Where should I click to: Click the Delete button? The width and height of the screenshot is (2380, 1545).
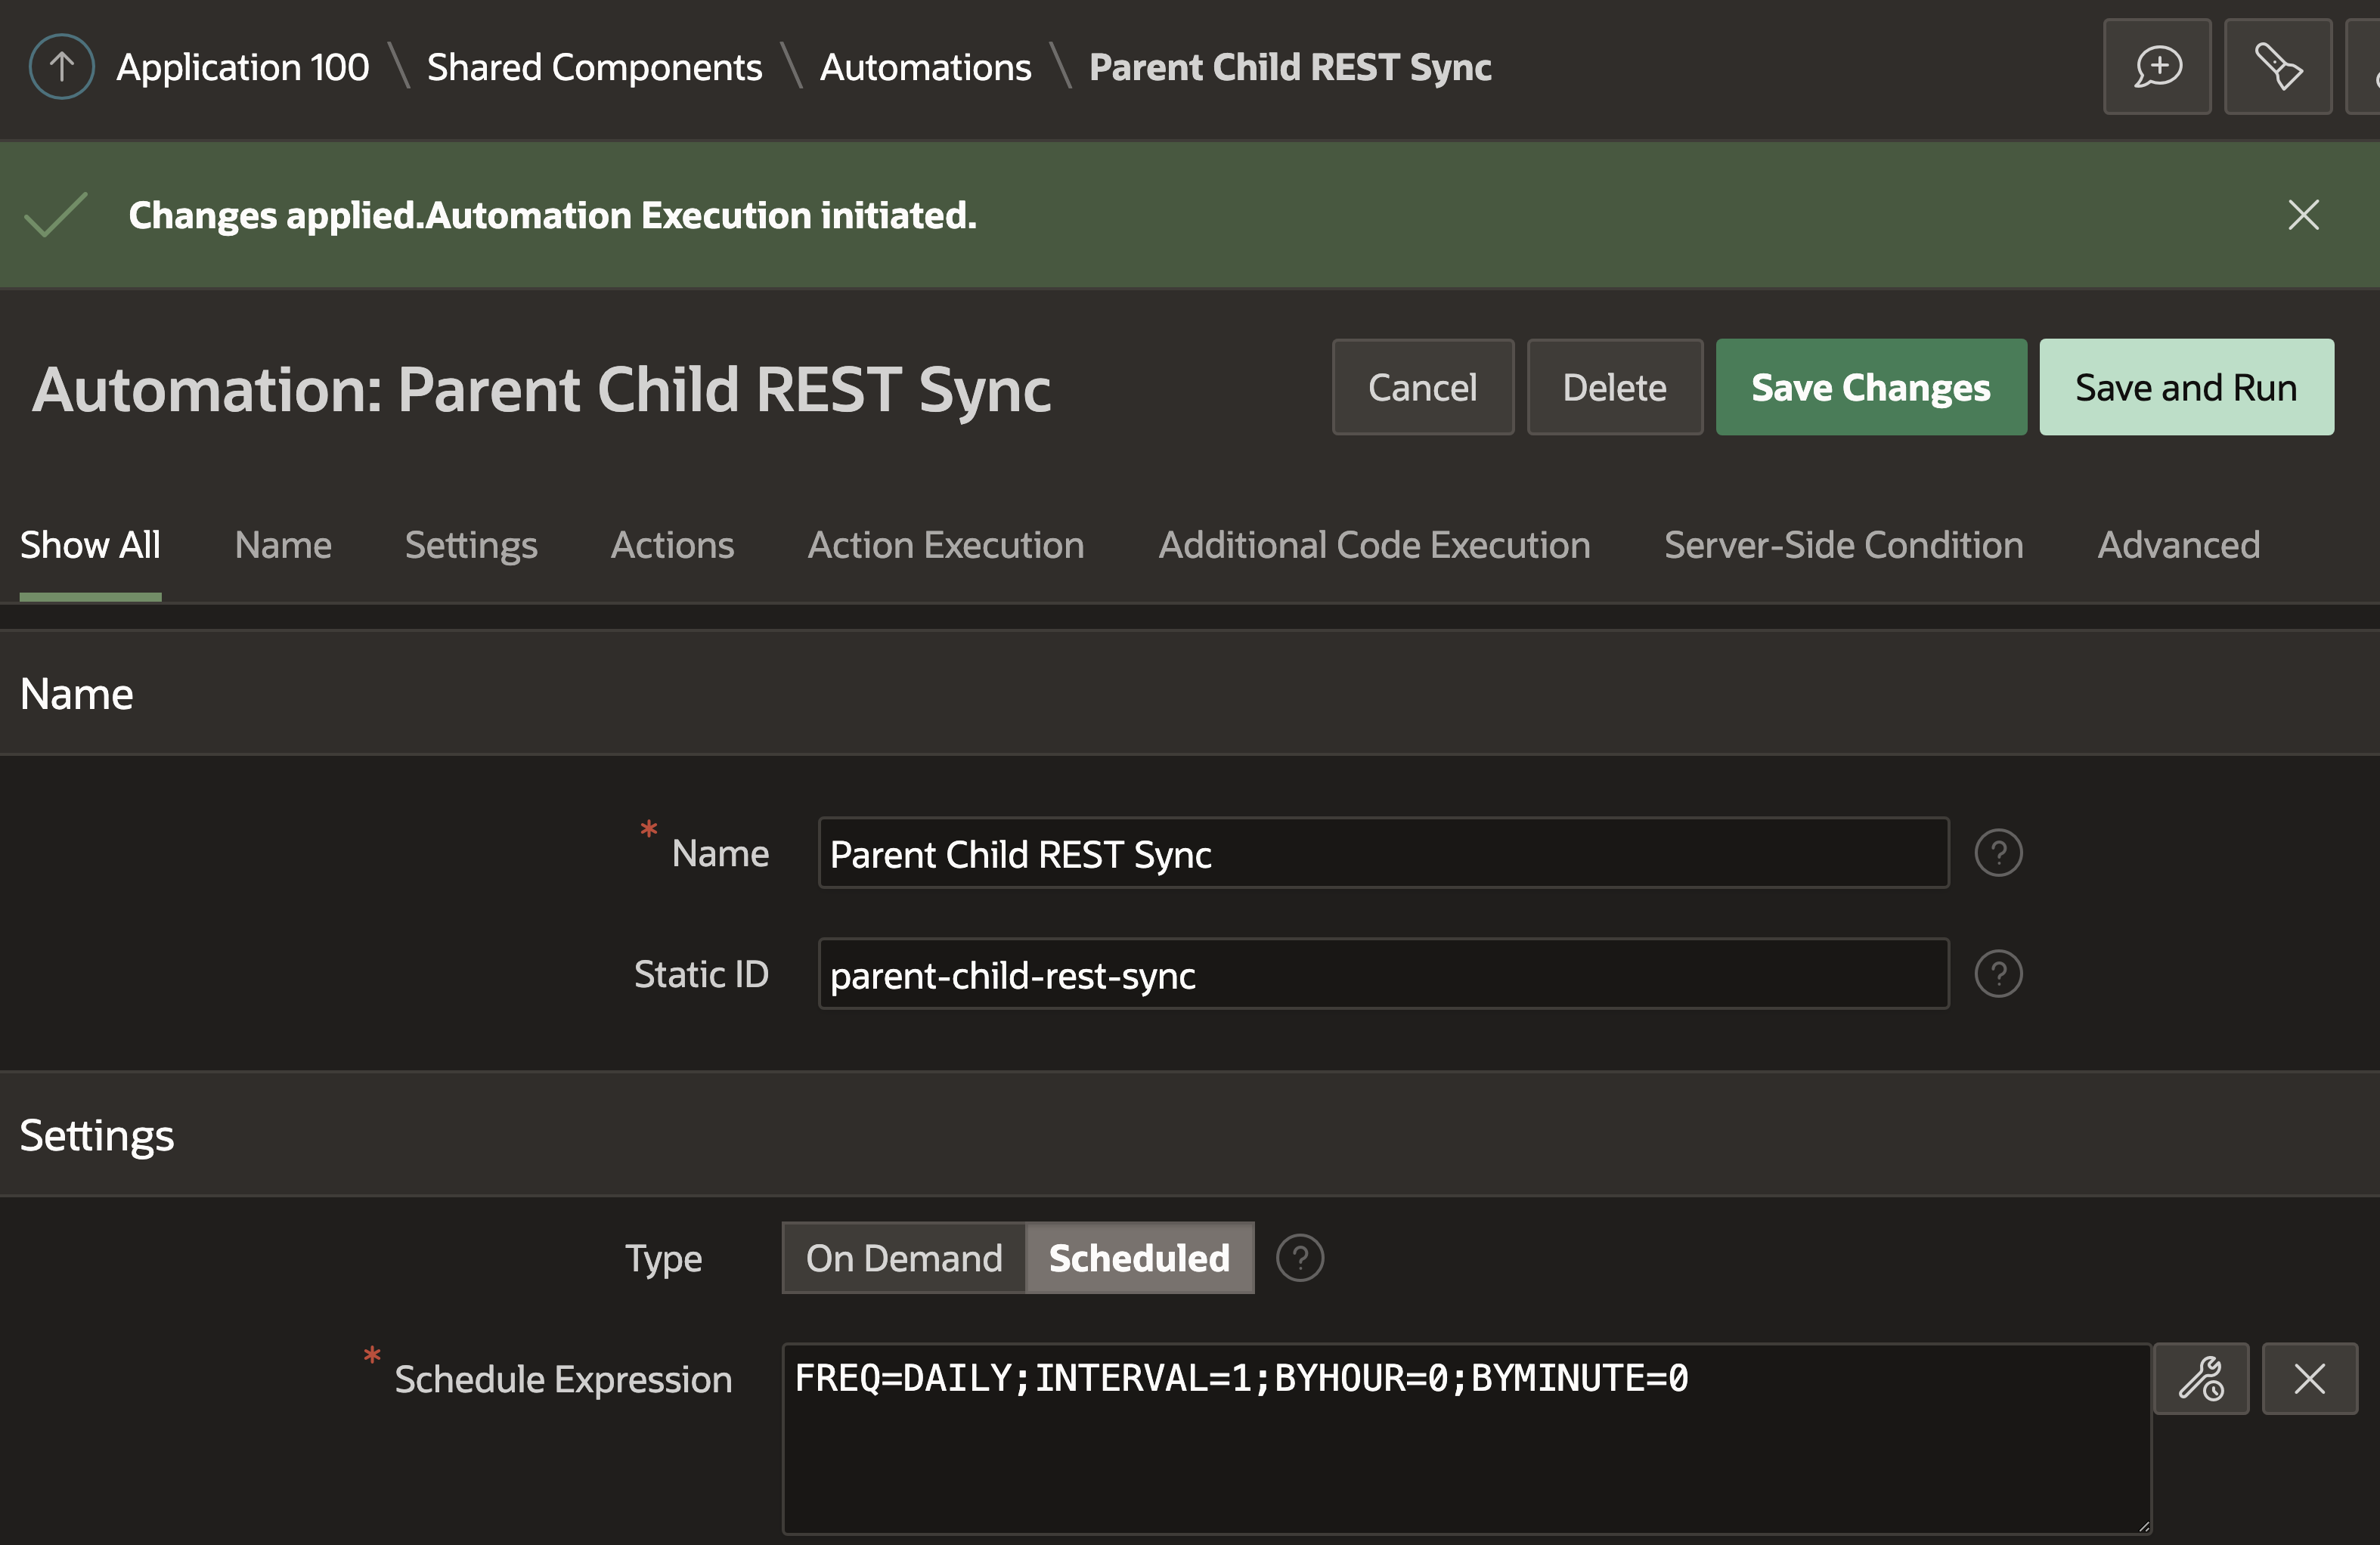coord(1613,388)
